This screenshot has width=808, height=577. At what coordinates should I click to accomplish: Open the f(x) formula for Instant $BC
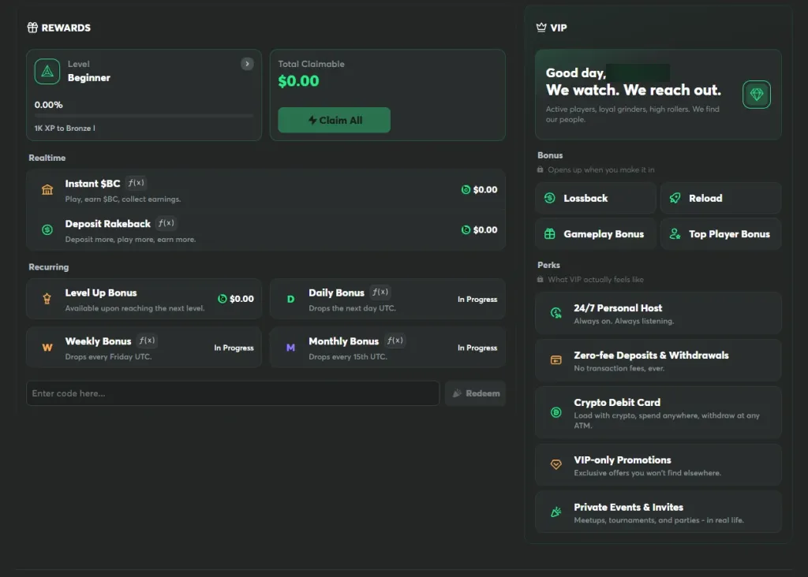pos(136,183)
